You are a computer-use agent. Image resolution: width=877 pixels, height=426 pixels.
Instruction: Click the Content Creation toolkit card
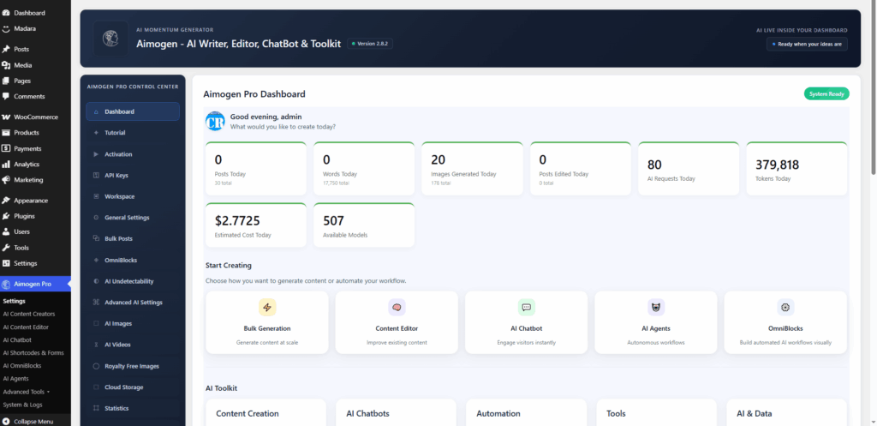pyautogui.click(x=265, y=412)
